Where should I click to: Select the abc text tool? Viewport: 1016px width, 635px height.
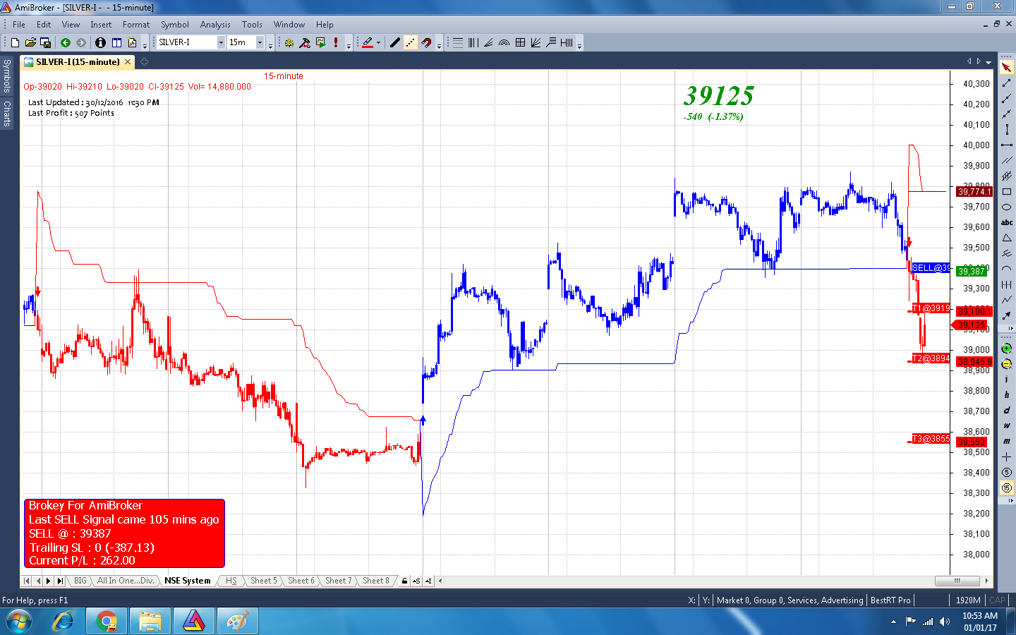coord(1007,222)
